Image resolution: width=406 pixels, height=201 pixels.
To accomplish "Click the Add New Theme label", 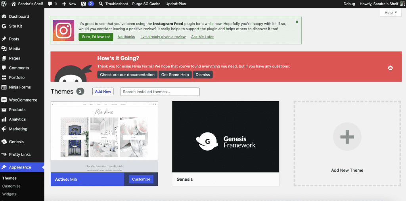I will coord(347,170).
